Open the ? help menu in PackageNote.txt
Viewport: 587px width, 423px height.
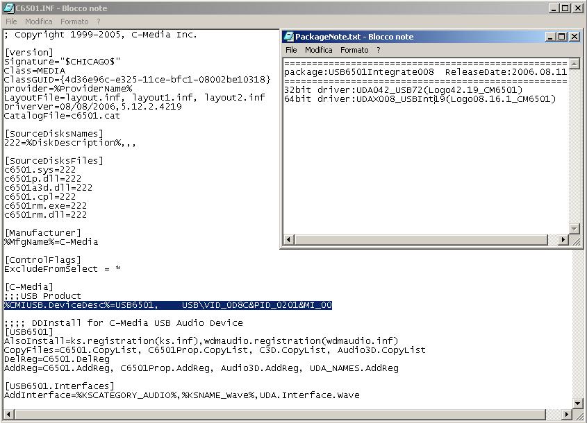click(379, 50)
